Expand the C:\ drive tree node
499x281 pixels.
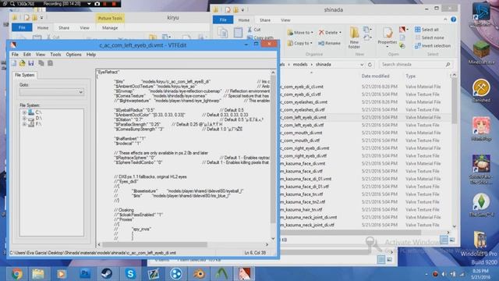click(x=24, y=112)
